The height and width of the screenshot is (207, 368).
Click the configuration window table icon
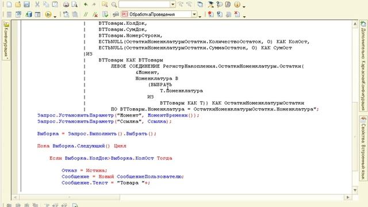(37, 14)
